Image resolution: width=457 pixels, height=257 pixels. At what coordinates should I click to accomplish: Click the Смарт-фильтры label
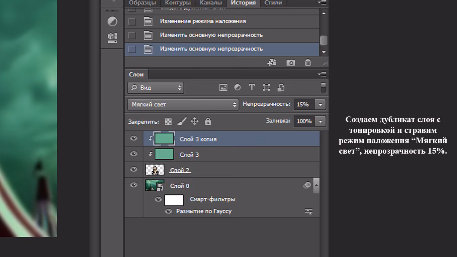point(212,199)
